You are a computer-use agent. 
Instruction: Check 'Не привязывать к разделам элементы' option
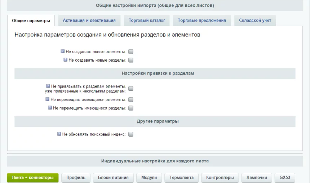tap(131, 89)
